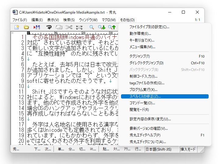Click highlighted スペルミスの修正(Z)... item
222x164 pixels.
click(165, 96)
